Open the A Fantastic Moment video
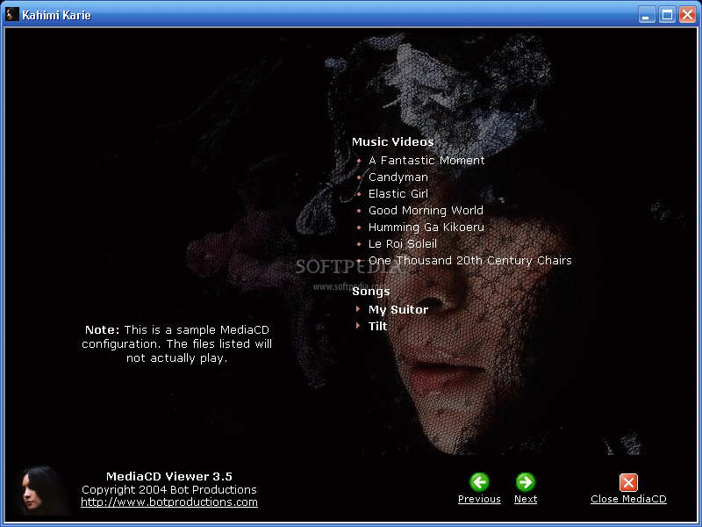 (426, 161)
